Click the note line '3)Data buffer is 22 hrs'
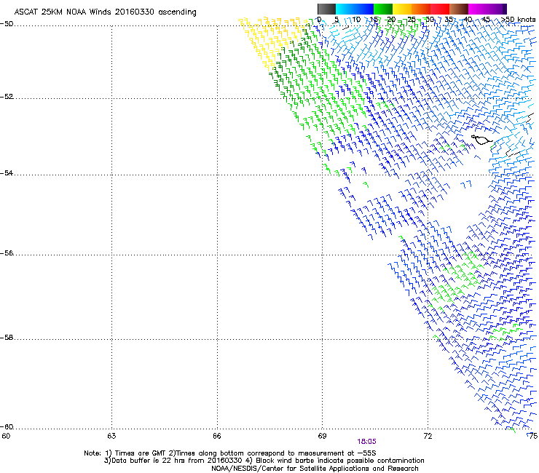Viewport: 539px width, 473px height. pyautogui.click(x=264, y=461)
